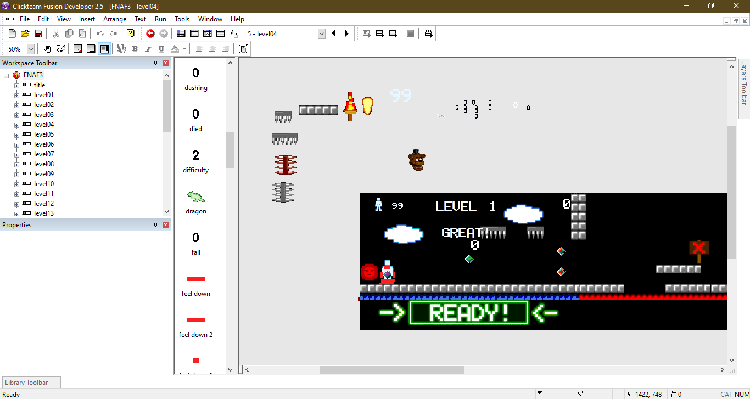750x399 pixels.
Task: Expand the level10 tree node
Action: [x=16, y=184]
